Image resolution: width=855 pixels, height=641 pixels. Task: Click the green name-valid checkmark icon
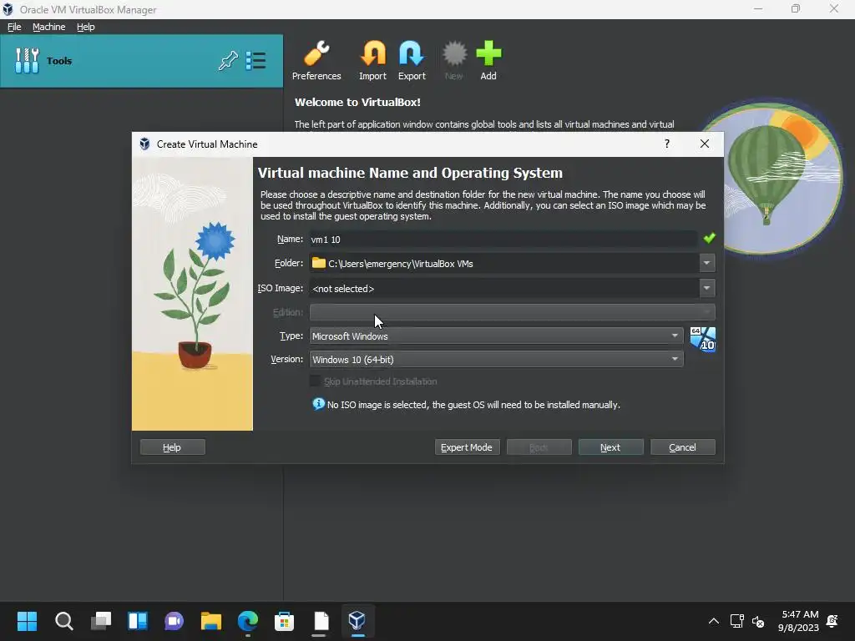(x=709, y=238)
